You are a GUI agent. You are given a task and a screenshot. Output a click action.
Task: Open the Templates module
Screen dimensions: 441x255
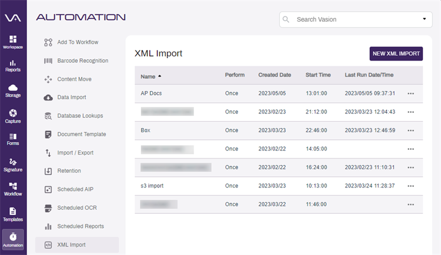click(x=13, y=214)
